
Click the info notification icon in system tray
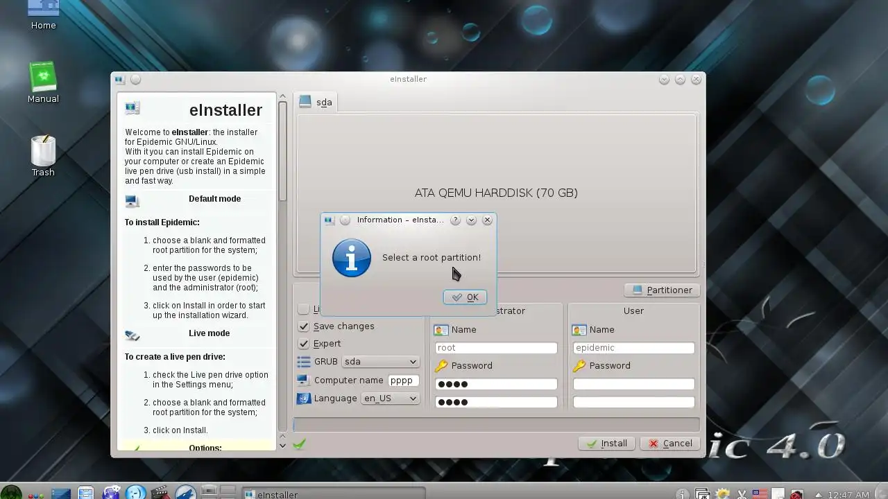pos(683,494)
